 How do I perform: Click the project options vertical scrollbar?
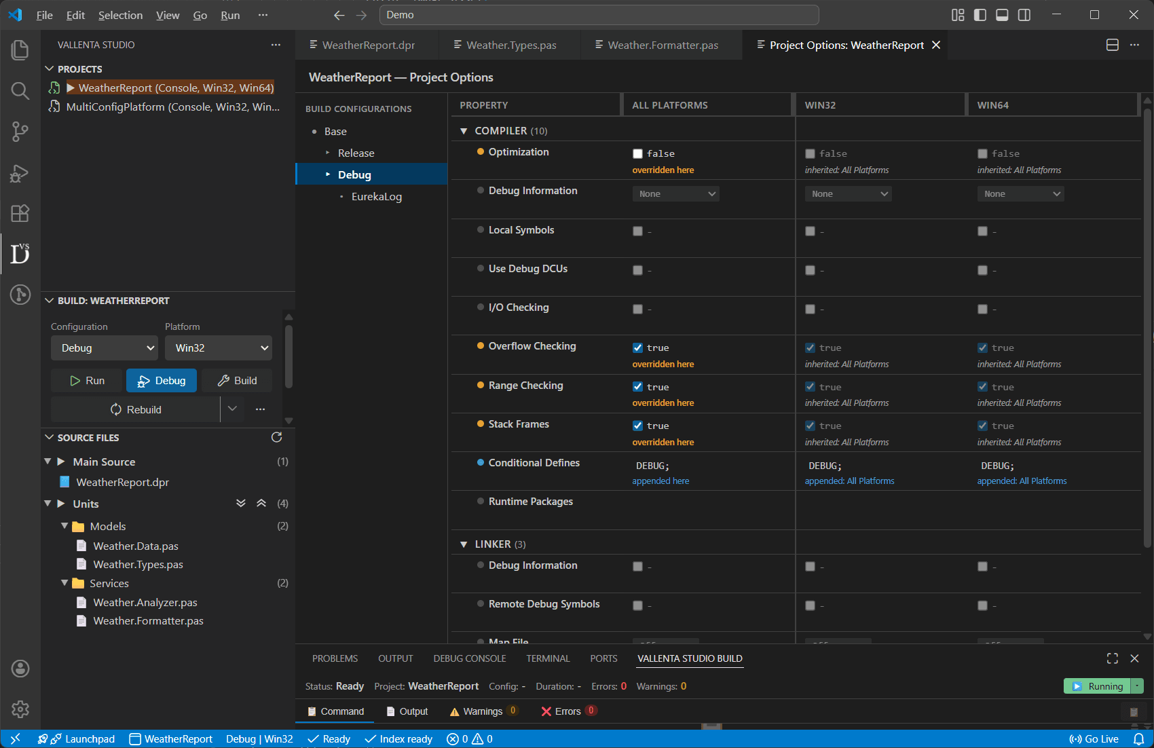tap(1147, 328)
